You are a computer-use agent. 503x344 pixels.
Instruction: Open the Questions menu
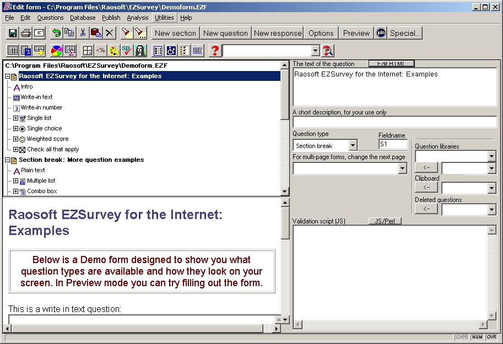tap(50, 18)
